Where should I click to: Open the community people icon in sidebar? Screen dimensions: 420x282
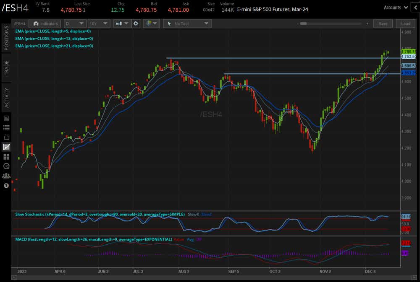pos(6,176)
